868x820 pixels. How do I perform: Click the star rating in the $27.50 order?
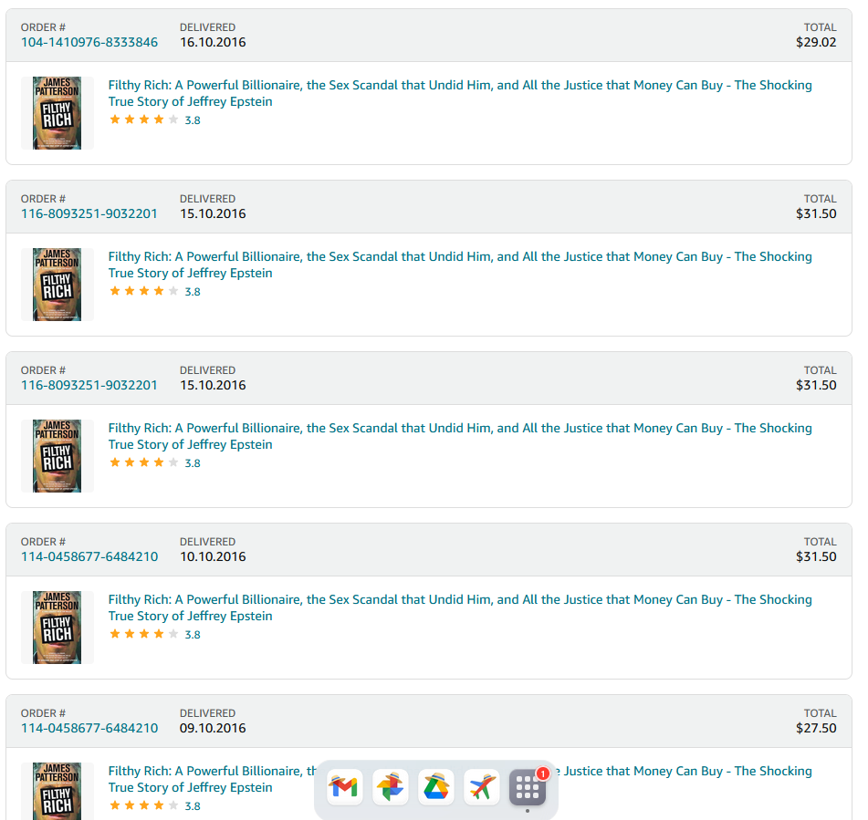144,805
